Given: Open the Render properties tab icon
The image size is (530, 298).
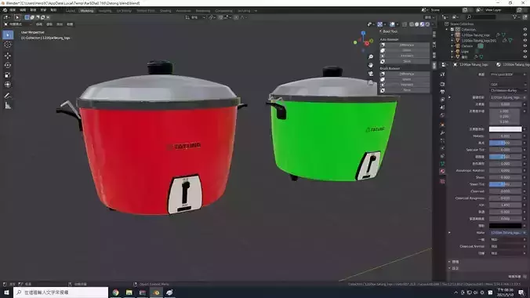Looking at the screenshot, I should coord(442,84).
